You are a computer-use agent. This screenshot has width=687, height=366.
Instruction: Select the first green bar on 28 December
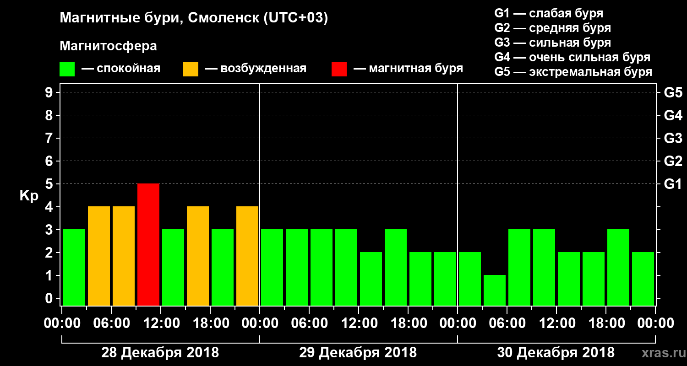coord(74,267)
